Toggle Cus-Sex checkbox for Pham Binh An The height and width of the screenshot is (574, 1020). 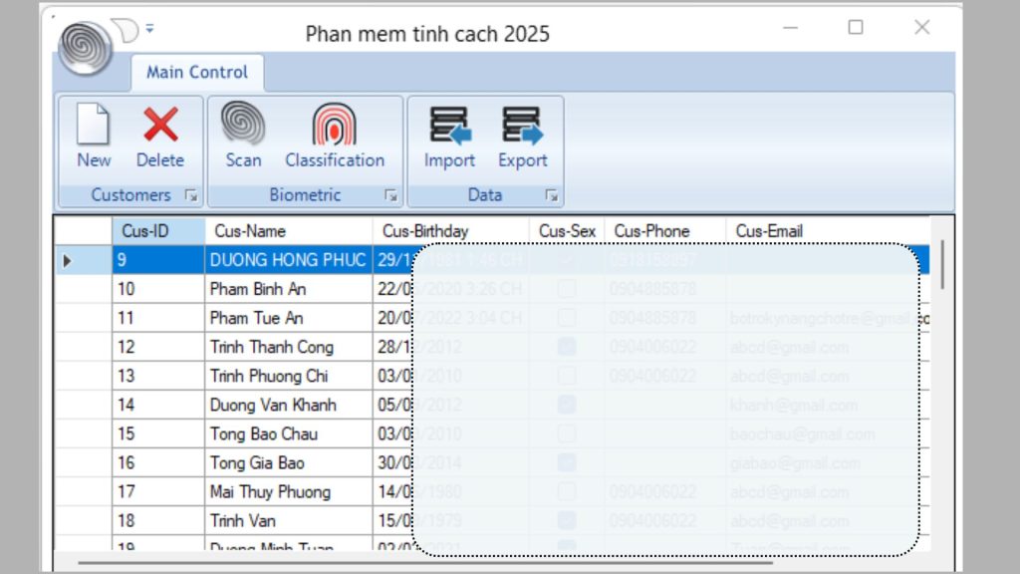click(x=567, y=289)
